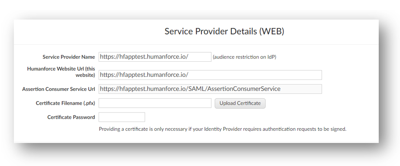Click the Certificate Filename (.pfx) field
Screen dimensions: 400x166
[155, 103]
